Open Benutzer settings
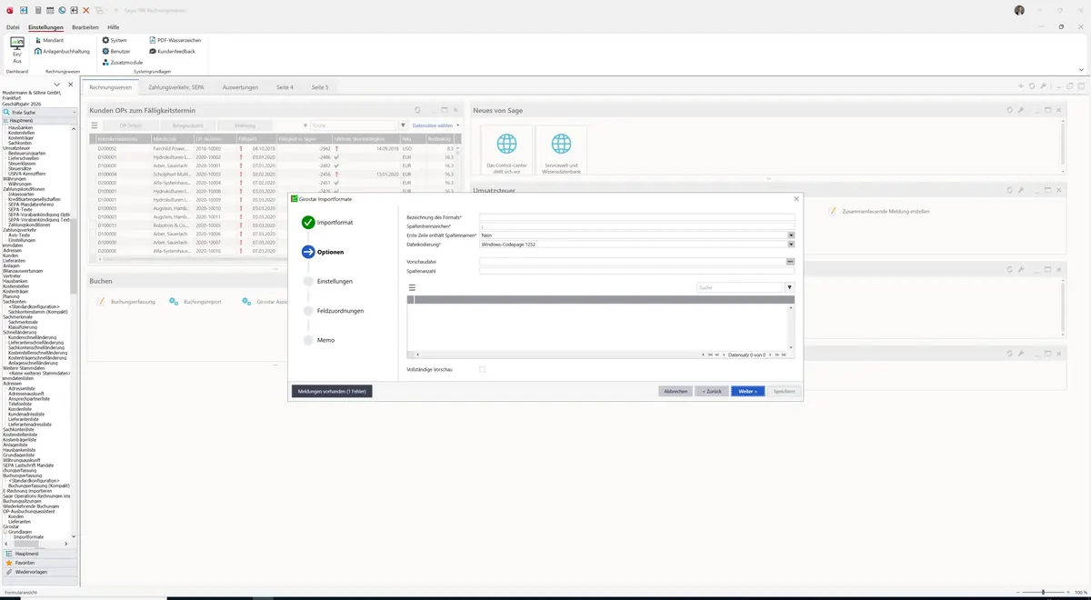1091x600 pixels. 116,51
